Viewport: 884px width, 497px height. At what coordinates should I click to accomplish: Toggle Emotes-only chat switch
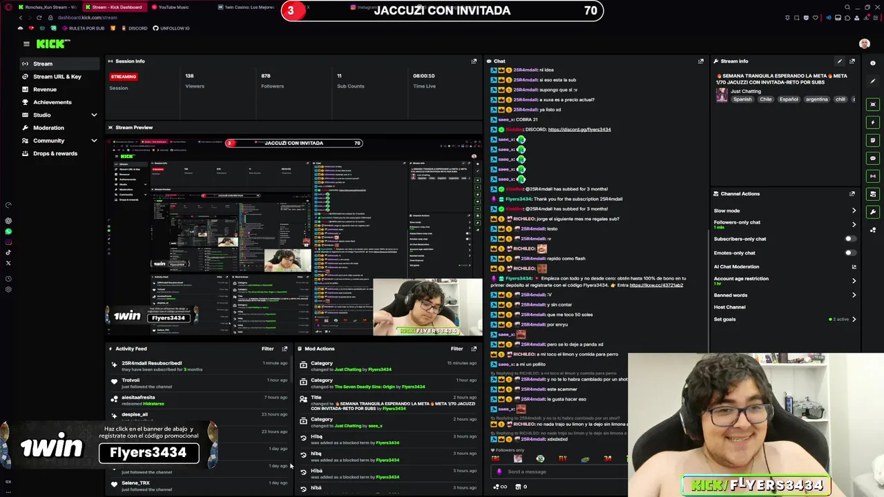pyautogui.click(x=850, y=253)
